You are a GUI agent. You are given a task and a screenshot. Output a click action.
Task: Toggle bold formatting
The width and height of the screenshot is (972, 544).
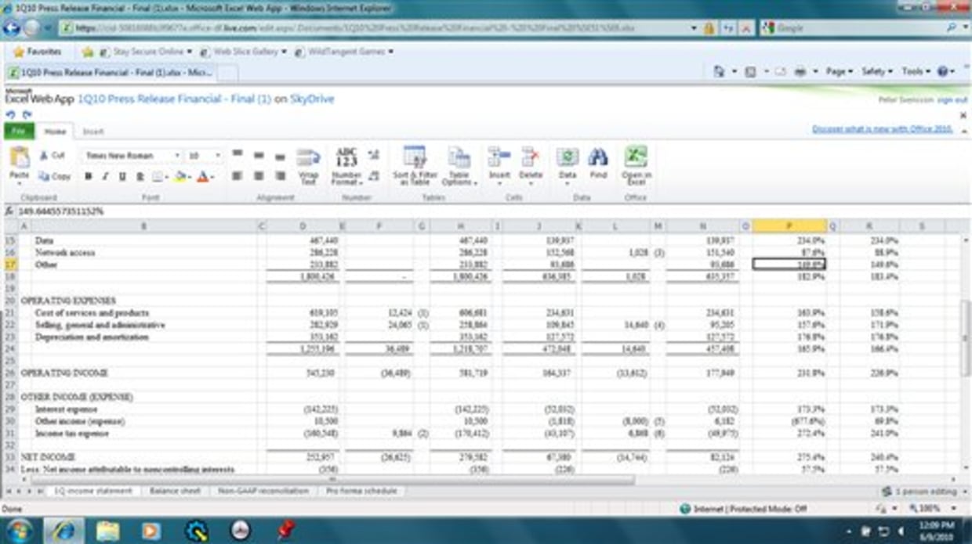(89, 177)
